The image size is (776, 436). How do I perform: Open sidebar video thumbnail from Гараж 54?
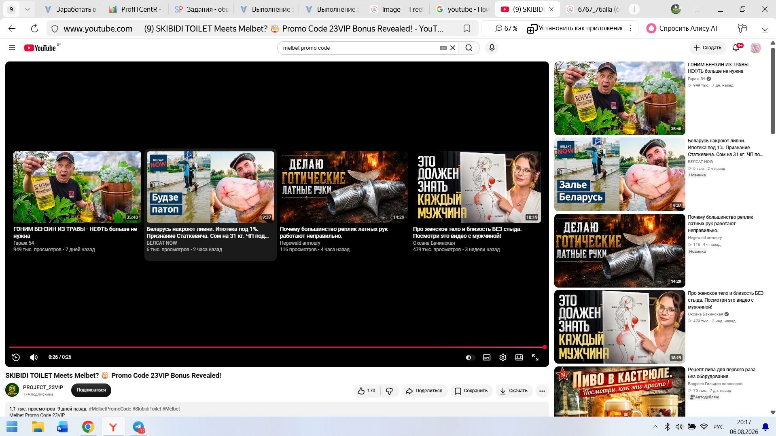(x=619, y=98)
